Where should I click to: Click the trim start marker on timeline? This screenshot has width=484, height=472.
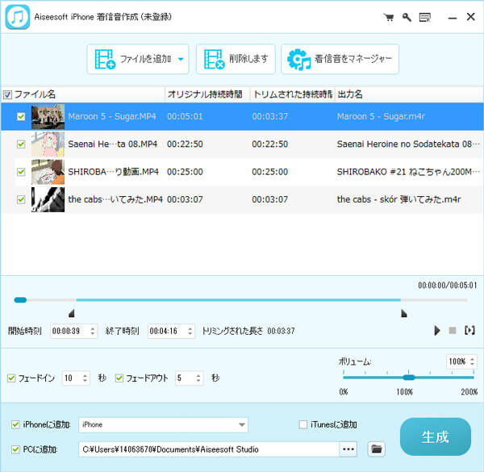tap(72, 313)
